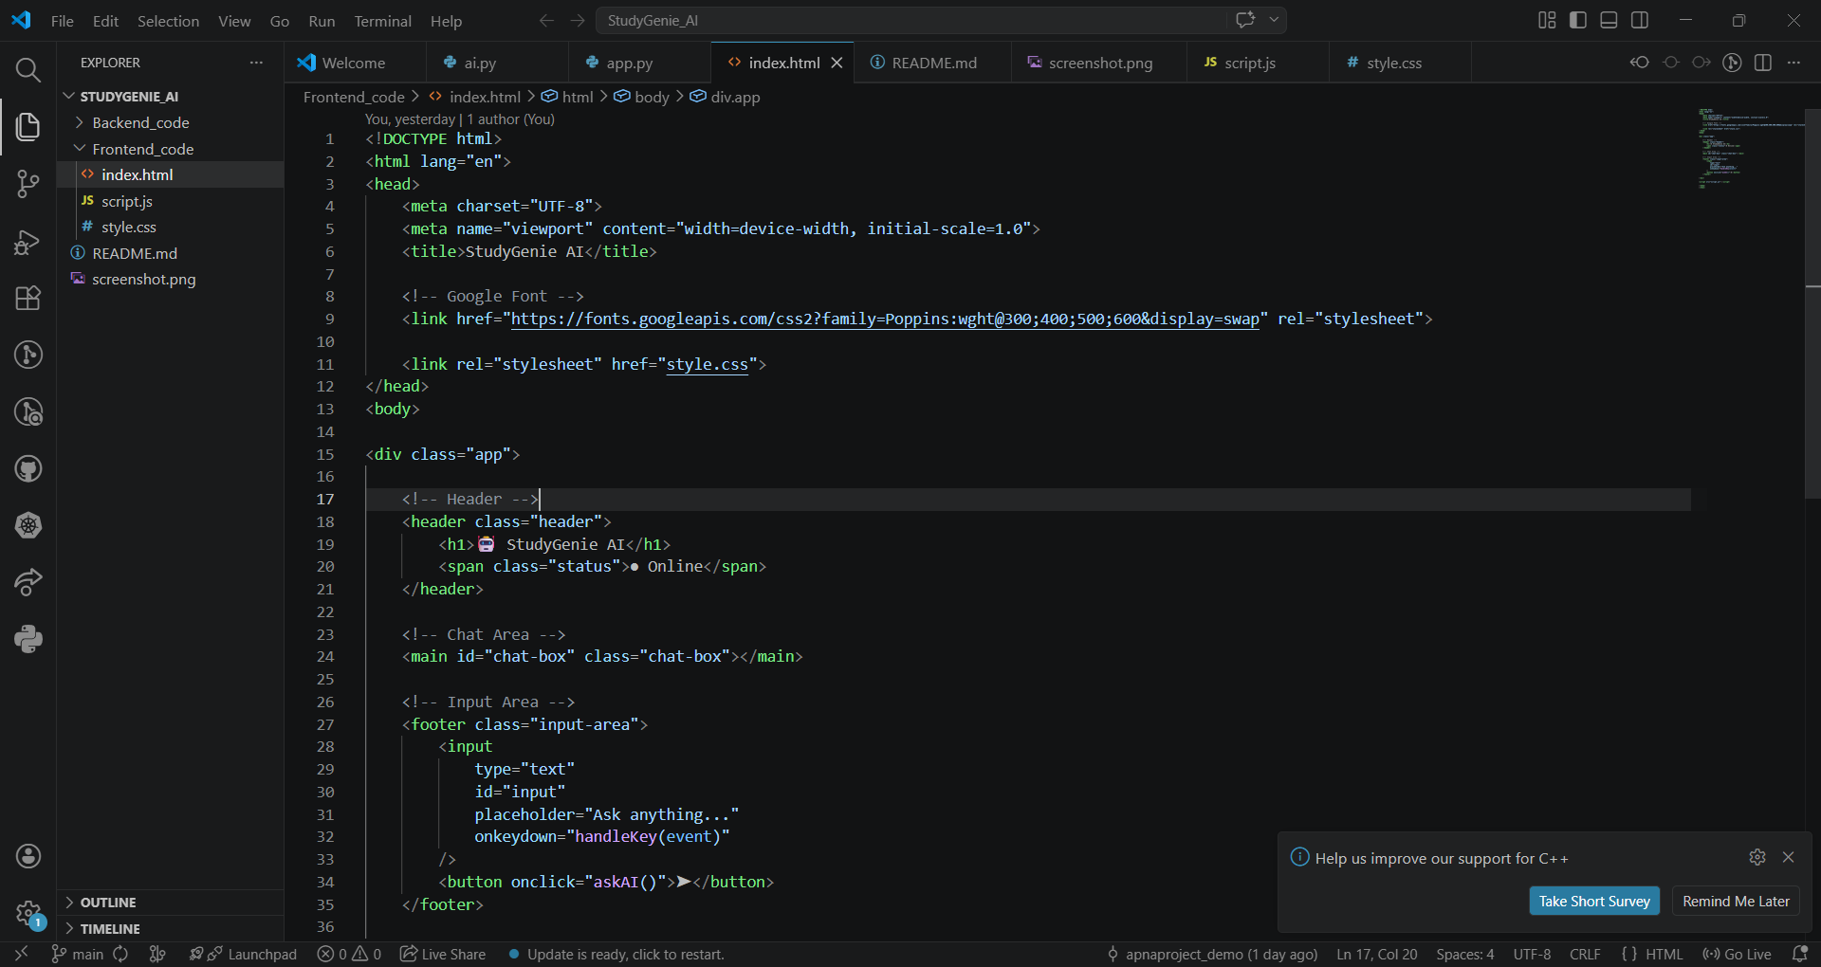Click Take Short Survey button
This screenshot has width=1821, height=967.
pos(1593,901)
